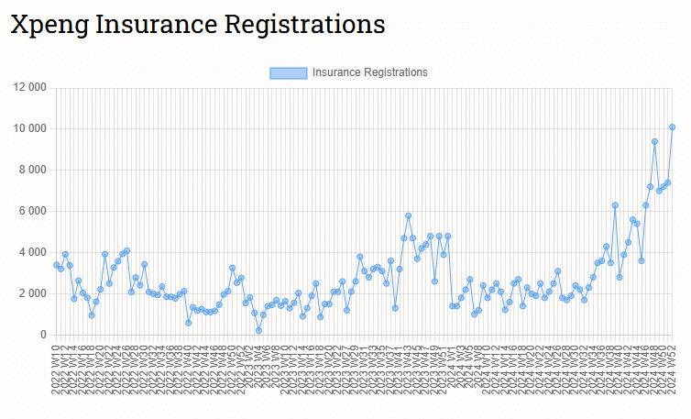Click the 6 000 y-axis label
The image size is (691, 419).
[x=32, y=211]
